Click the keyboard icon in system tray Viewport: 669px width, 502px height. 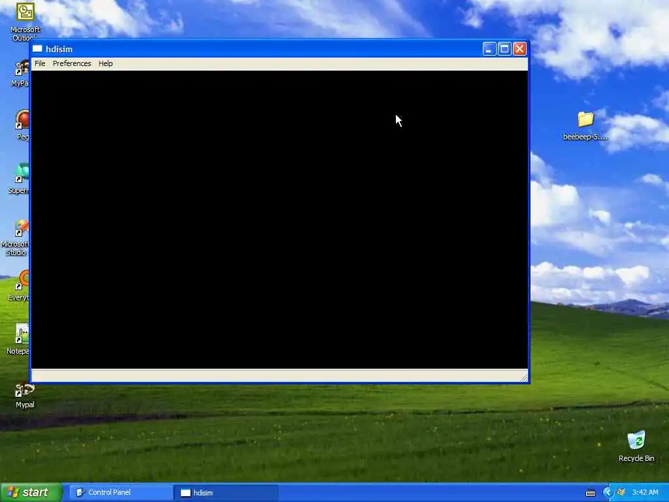coord(591,493)
